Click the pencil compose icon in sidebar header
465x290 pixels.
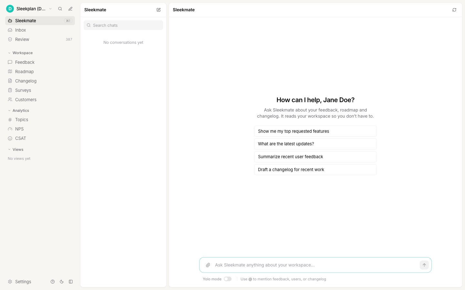70,9
